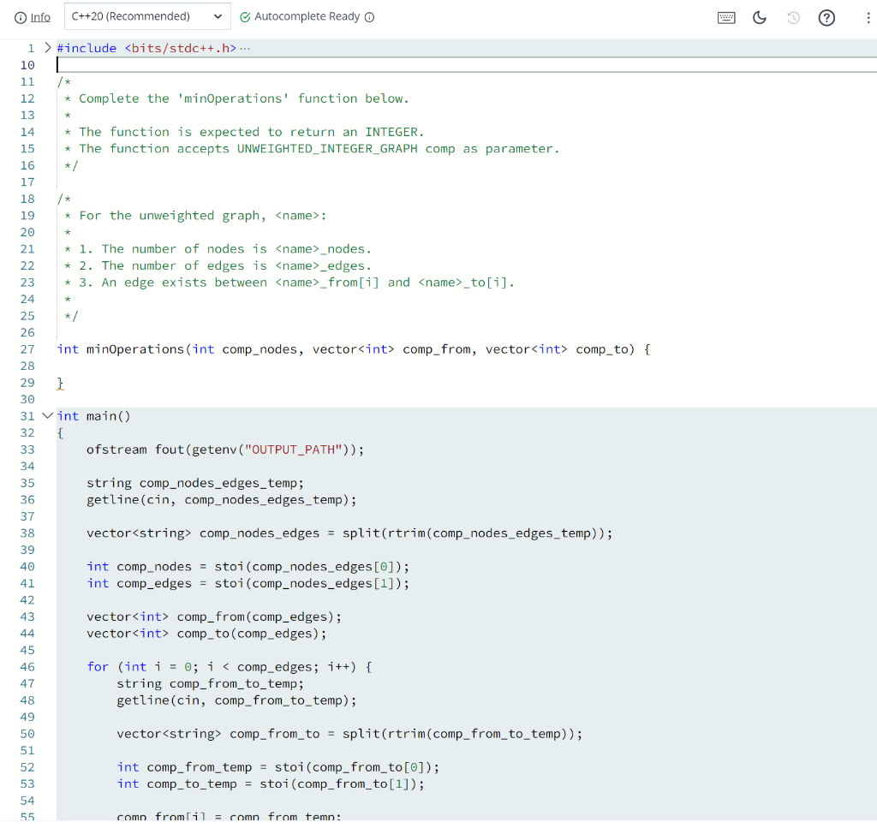Click the closing brace on line 29
This screenshot has height=828, width=877.
point(60,383)
